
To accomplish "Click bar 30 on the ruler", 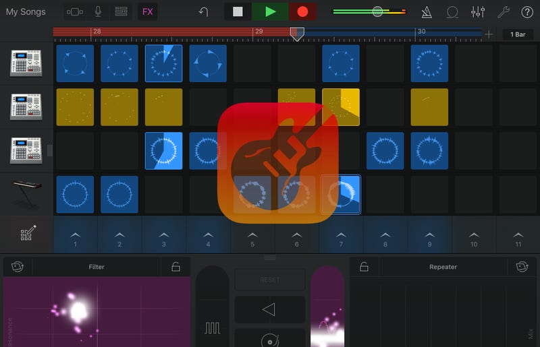I will 421,31.
